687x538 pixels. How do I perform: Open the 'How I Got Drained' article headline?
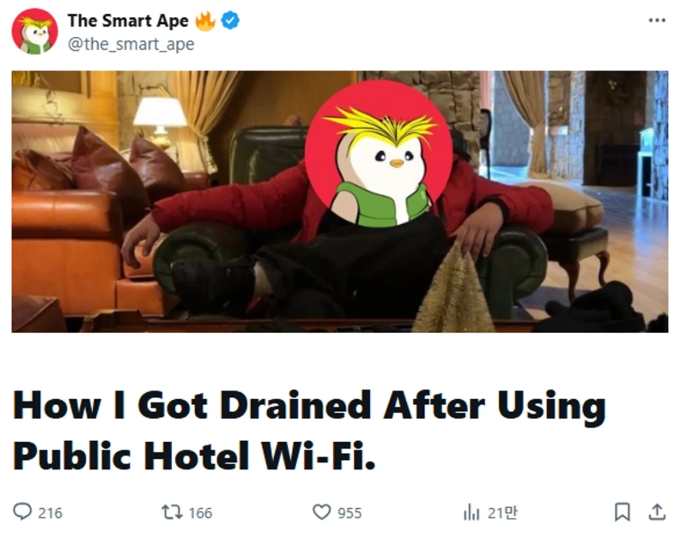[x=308, y=430]
